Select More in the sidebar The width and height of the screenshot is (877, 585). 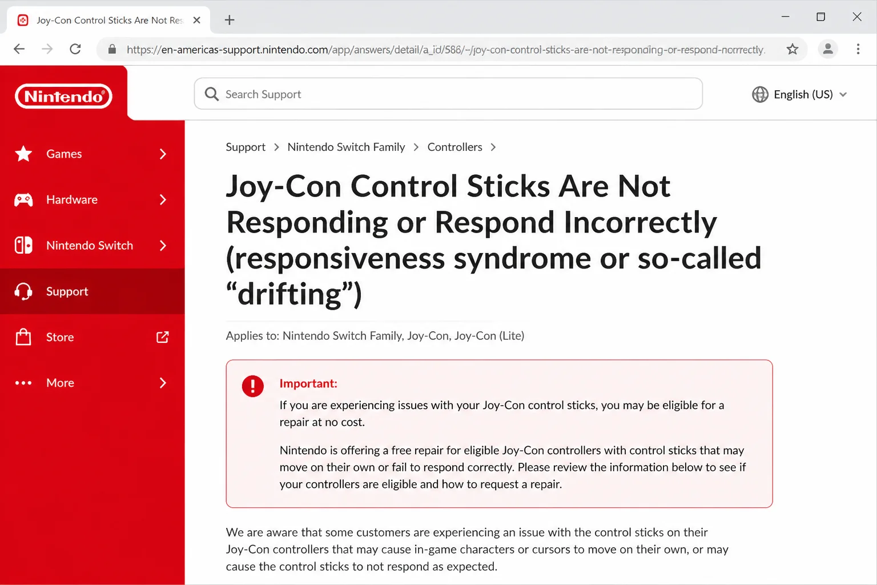coord(92,383)
